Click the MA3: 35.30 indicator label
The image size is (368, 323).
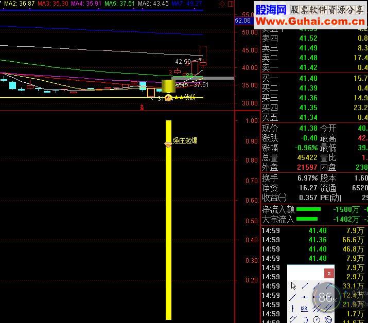point(53,4)
